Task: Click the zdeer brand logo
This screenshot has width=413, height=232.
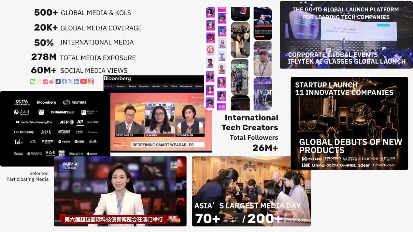Action: [x=364, y=165]
